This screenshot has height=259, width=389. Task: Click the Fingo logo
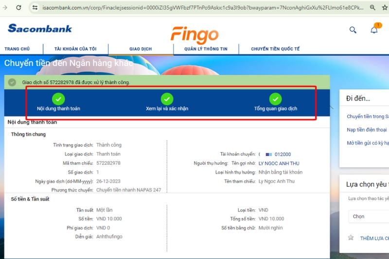pyautogui.click(x=194, y=35)
